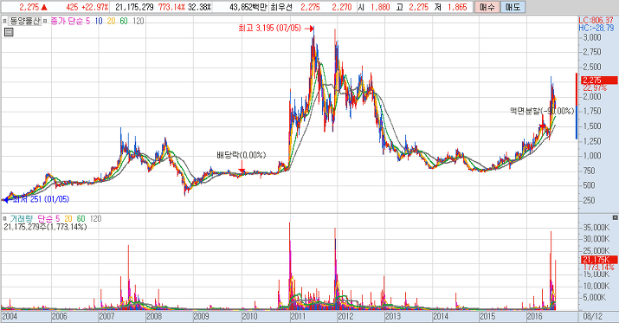Screen dimensions: 619x323
Task: Click the 시 1,880 open price
Action: pos(374,7)
